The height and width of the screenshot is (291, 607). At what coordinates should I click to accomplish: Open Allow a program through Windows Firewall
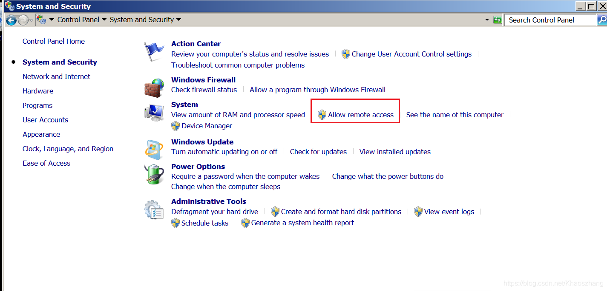pos(317,90)
